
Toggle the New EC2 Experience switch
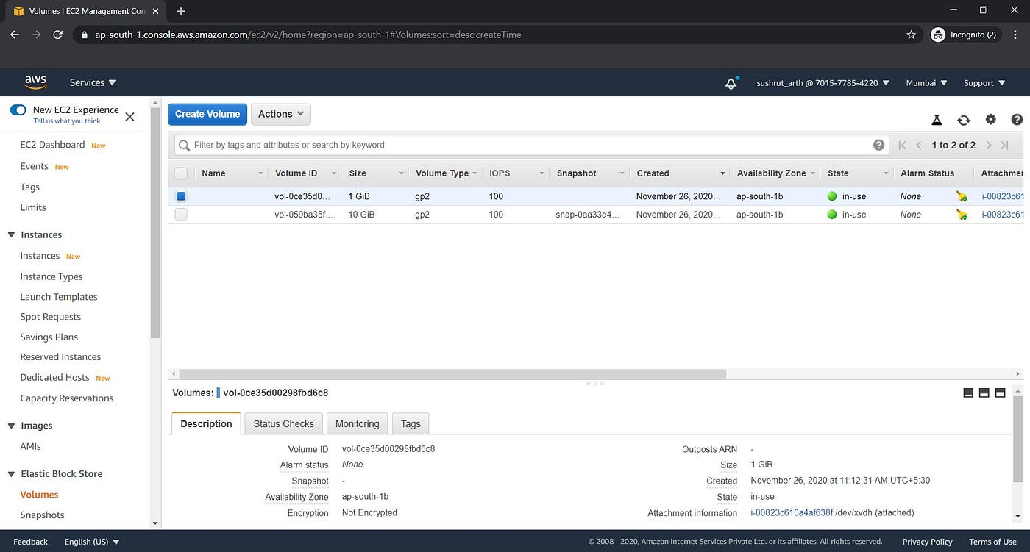pyautogui.click(x=18, y=110)
